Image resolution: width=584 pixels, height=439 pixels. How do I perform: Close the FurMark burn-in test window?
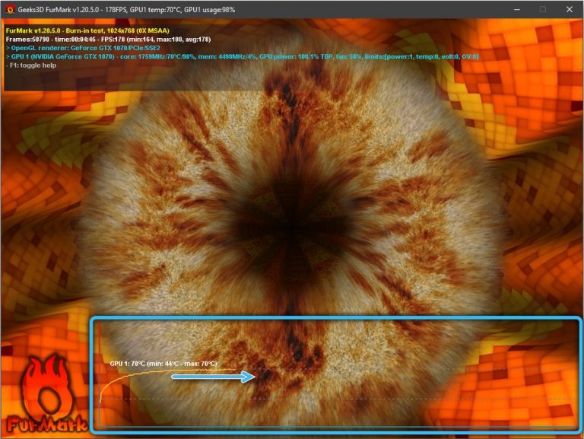point(570,9)
